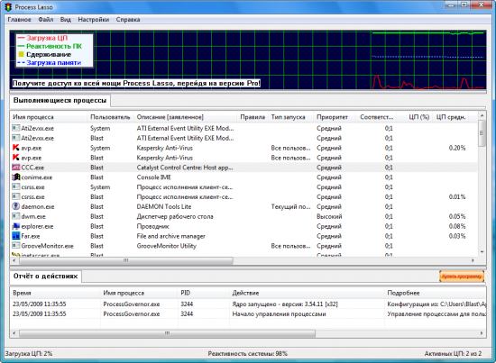
Task: Open the Вид menu
Action: (x=66, y=20)
